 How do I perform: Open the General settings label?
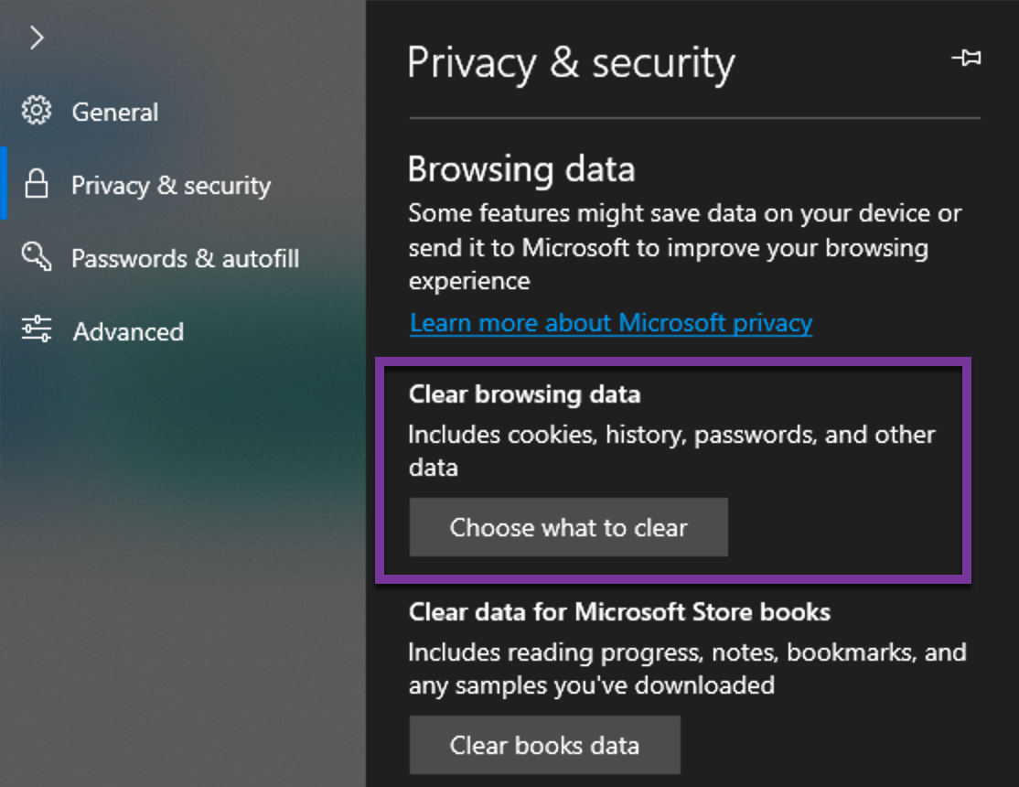point(115,113)
